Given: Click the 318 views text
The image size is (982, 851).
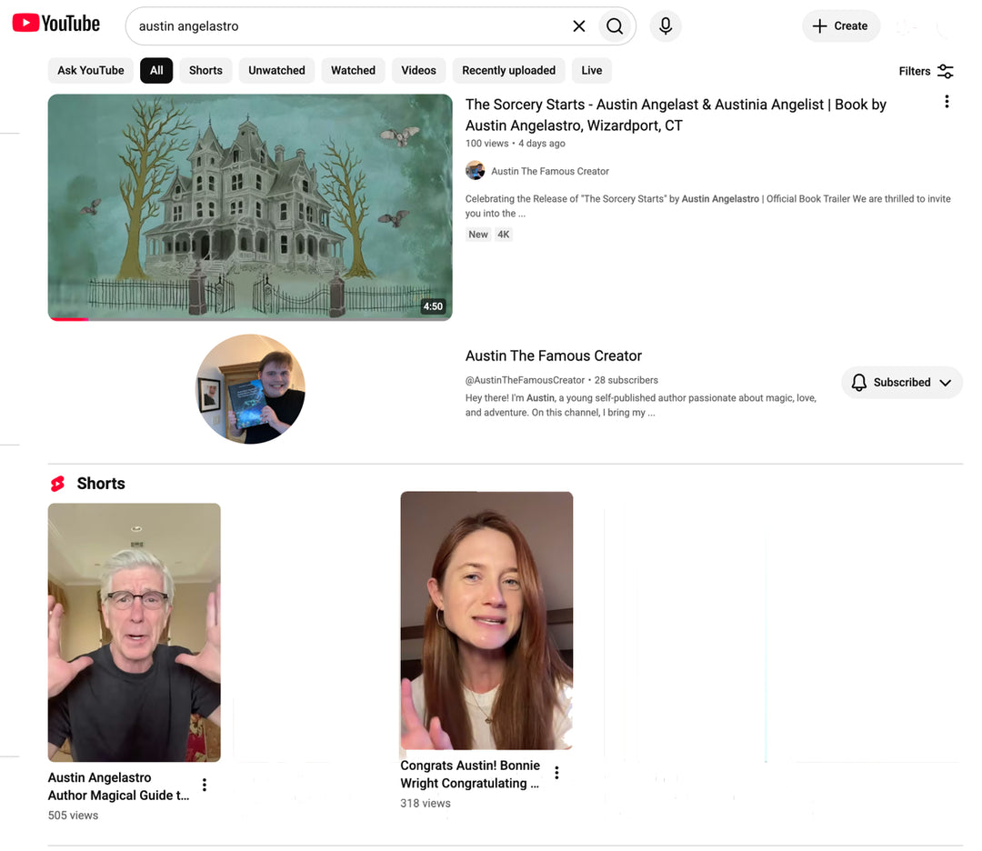Looking at the screenshot, I should [x=426, y=804].
